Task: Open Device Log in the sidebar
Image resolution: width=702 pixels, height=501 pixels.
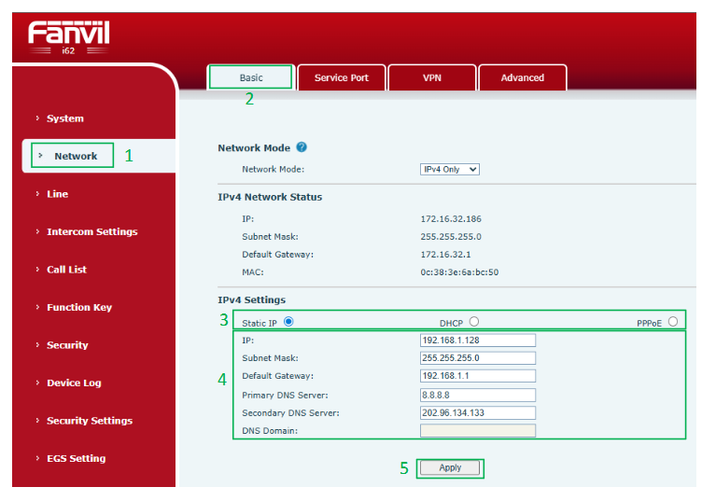Action: 74,383
